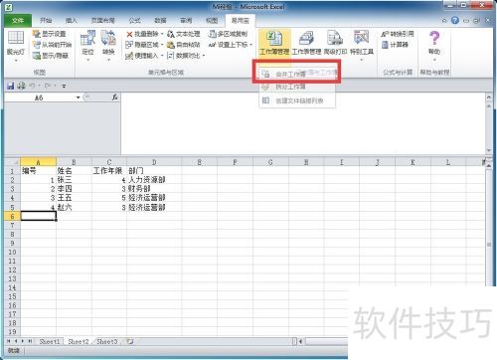Click 转换引用 convert reference
The width and height of the screenshot is (497, 360).
398,34
